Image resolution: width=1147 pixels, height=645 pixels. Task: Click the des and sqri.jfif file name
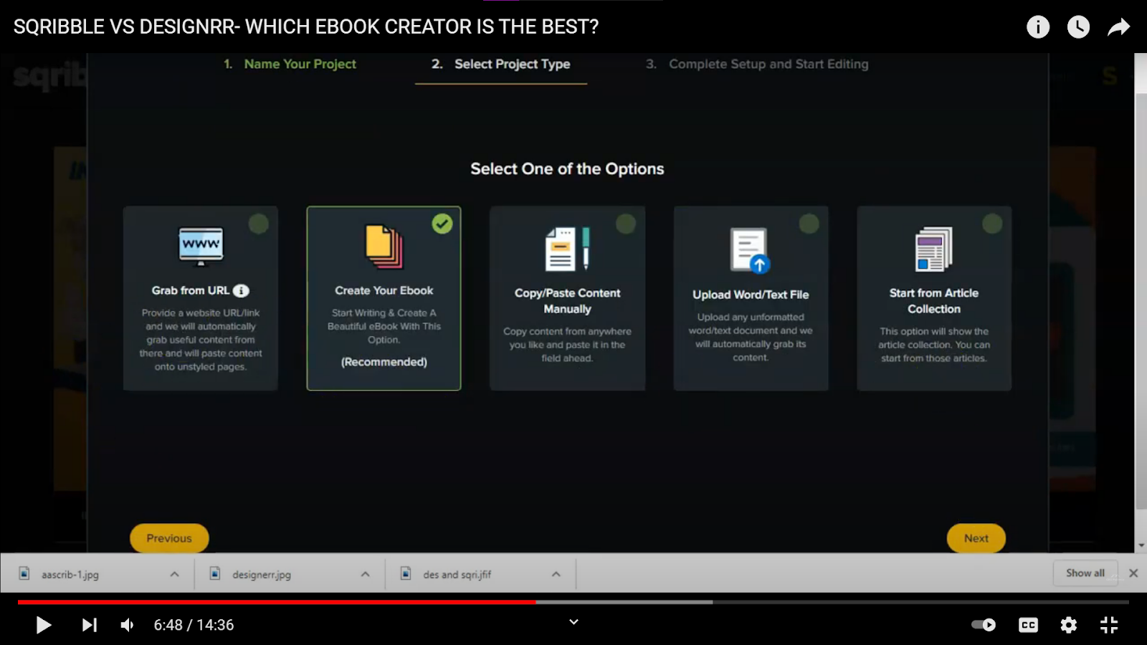[x=457, y=575]
